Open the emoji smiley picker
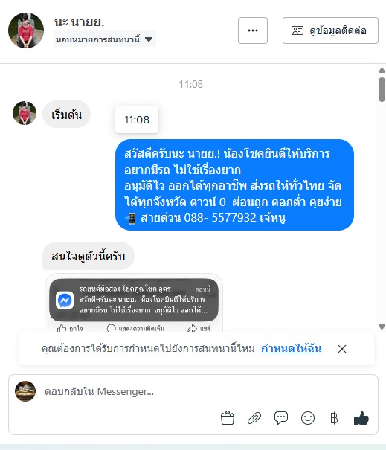This screenshot has width=386, height=450. pyautogui.click(x=308, y=418)
